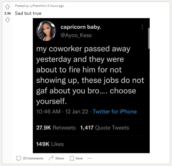Click the tweet author's profile picture

click(x=46, y=31)
